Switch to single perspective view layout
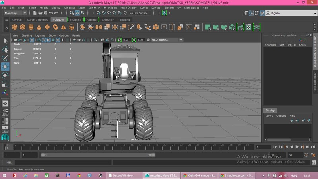This screenshot has height=179, width=318. pyautogui.click(x=5, y=104)
